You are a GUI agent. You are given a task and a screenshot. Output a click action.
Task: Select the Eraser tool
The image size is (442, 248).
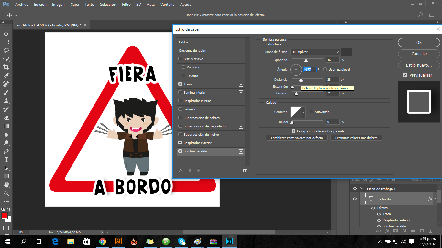tap(6, 118)
